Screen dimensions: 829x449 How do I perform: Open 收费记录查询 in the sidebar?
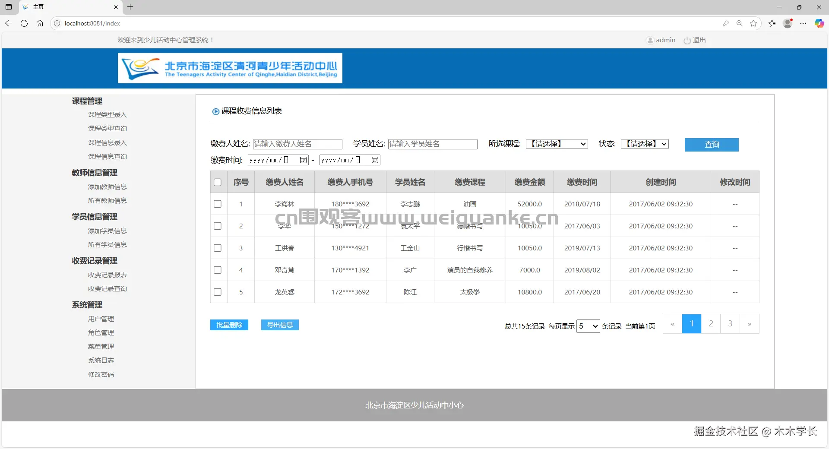108,288
